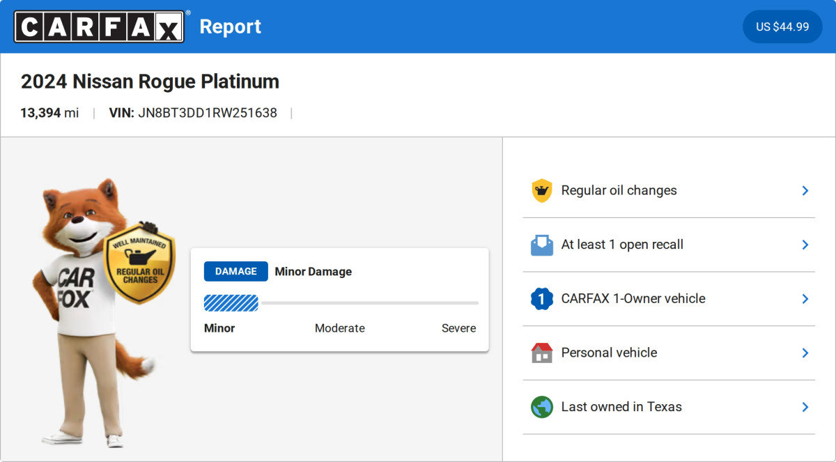Select the VIN number text

(x=208, y=113)
